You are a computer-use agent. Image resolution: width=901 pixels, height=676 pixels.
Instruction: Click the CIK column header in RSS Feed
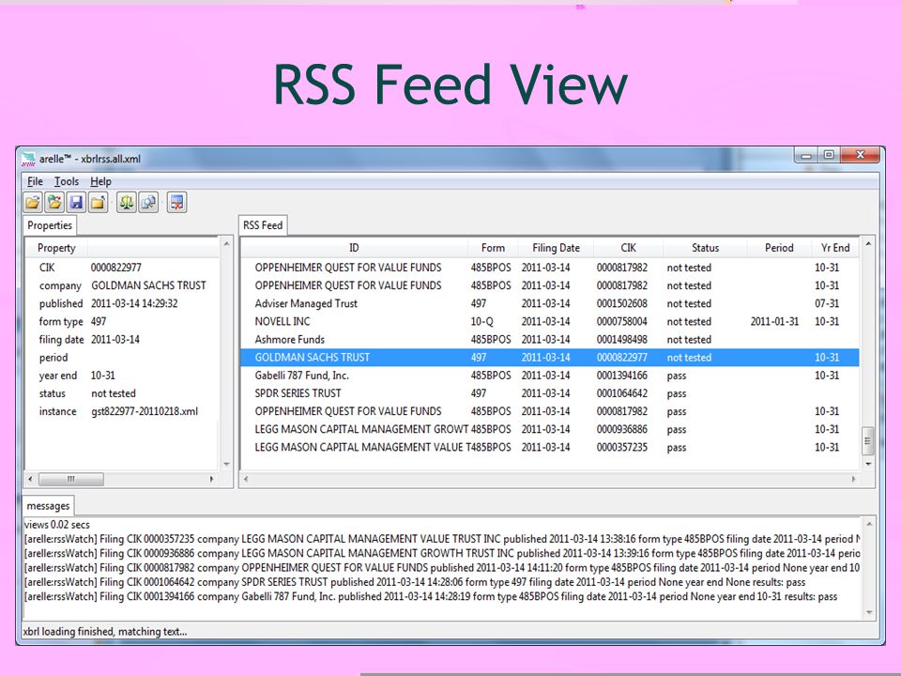click(x=628, y=248)
